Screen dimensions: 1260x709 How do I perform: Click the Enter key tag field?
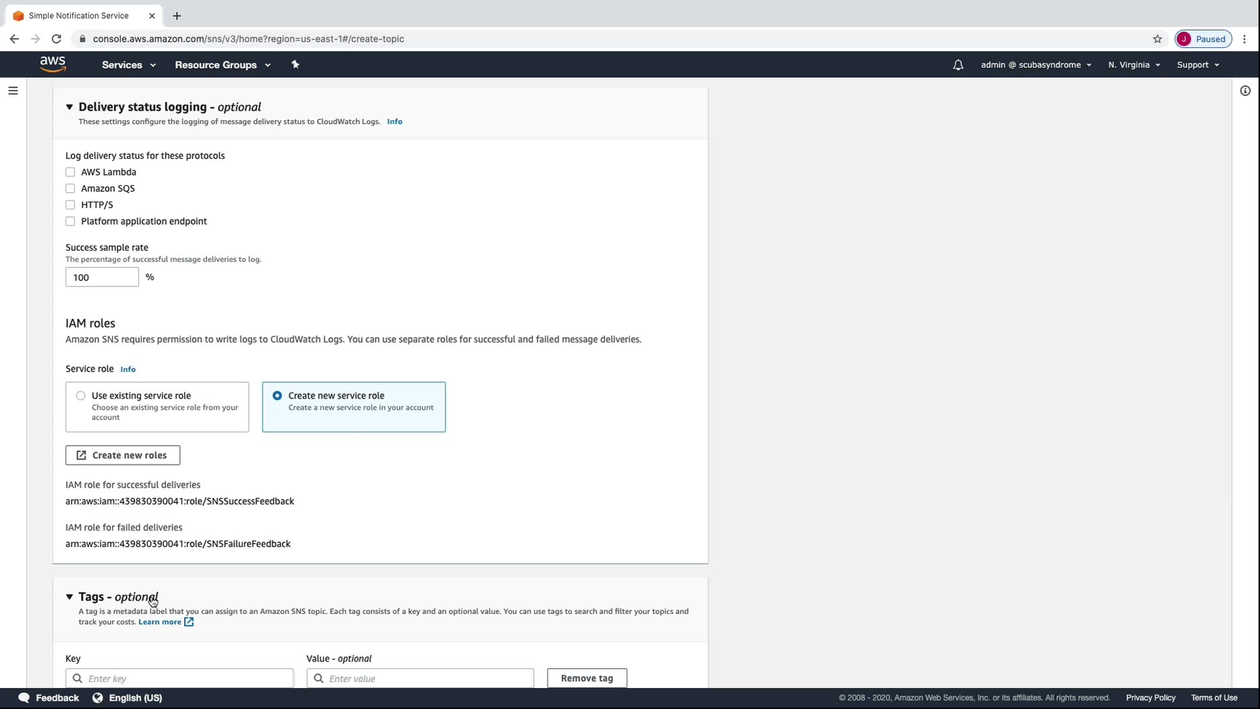pyautogui.click(x=180, y=678)
